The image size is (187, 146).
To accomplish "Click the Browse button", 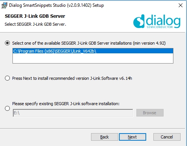I will 150,113.
